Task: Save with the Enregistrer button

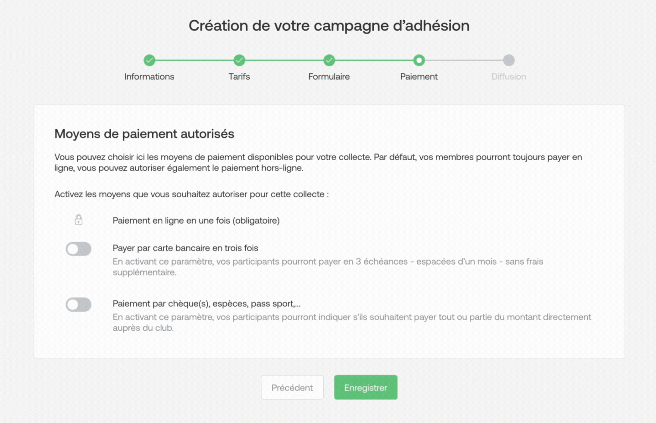Action: pos(365,387)
